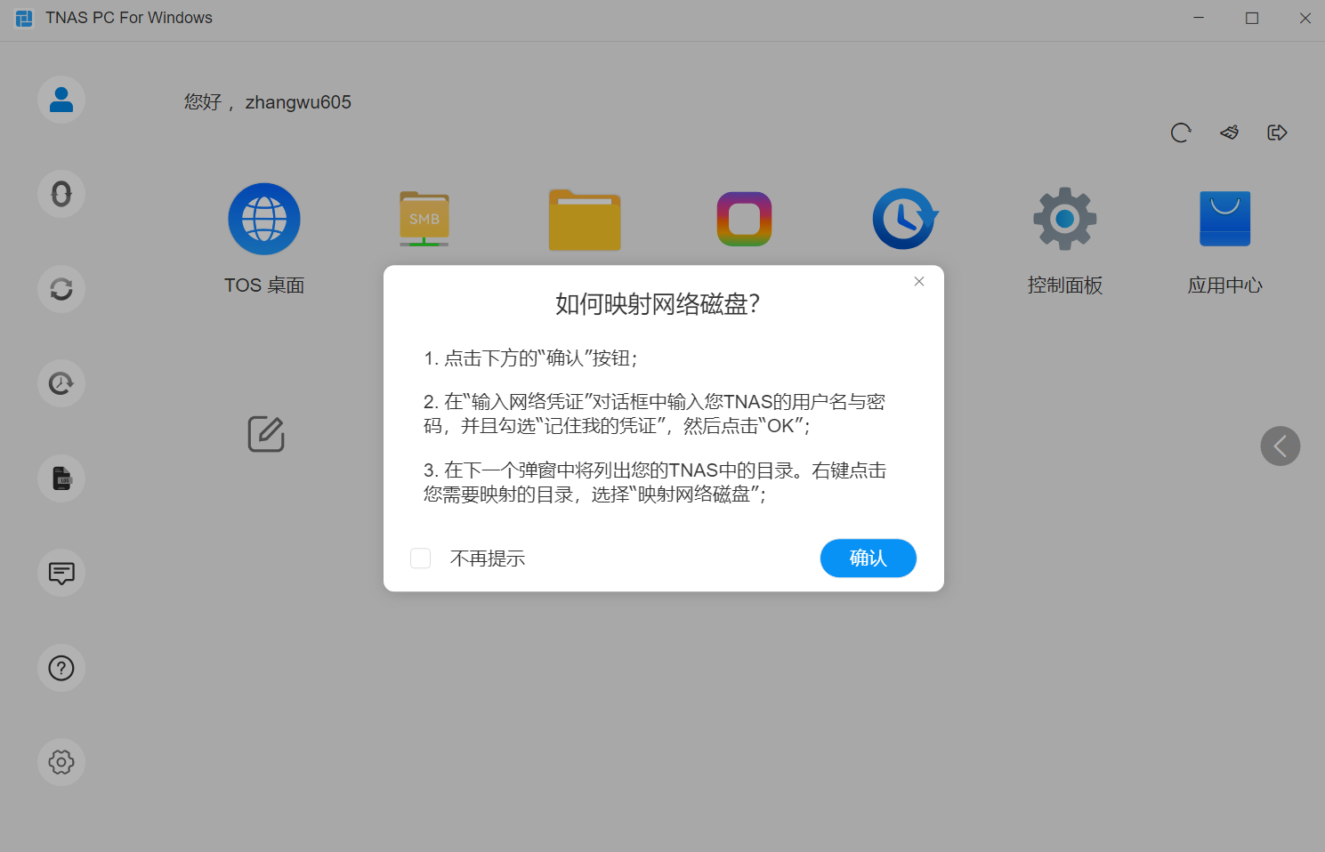This screenshot has width=1325, height=852.
Task: Click the logout exit icon at top right
Action: click(1277, 133)
